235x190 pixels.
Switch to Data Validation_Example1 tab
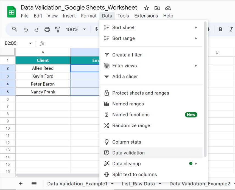77,184
